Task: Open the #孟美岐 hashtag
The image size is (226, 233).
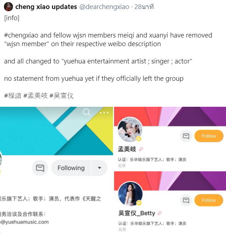Action: point(35,96)
